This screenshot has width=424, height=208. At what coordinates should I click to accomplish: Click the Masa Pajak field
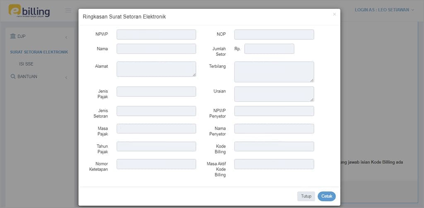click(x=156, y=129)
